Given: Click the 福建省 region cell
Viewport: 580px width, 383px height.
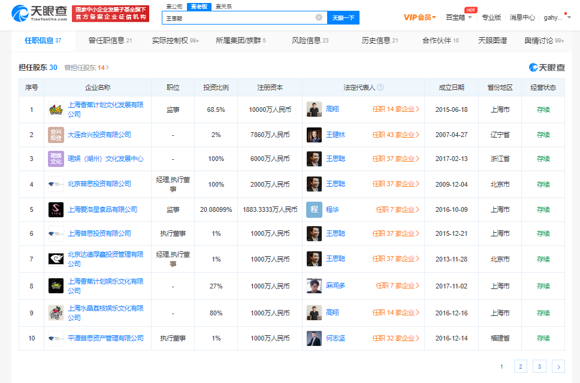Looking at the screenshot, I should click(x=500, y=338).
